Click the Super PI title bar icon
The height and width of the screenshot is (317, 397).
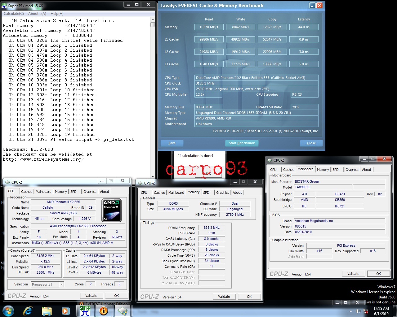[4, 5]
